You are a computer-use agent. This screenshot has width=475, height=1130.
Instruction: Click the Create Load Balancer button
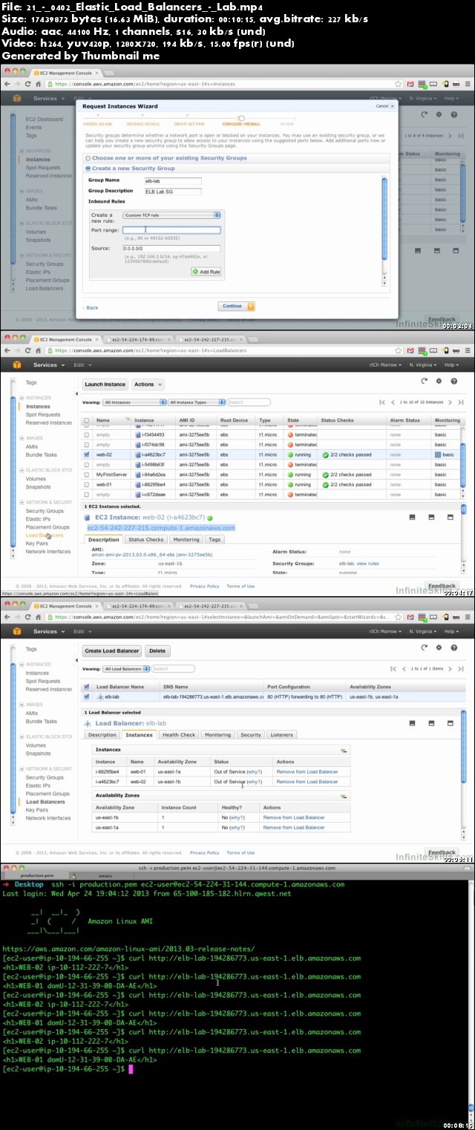(112, 650)
